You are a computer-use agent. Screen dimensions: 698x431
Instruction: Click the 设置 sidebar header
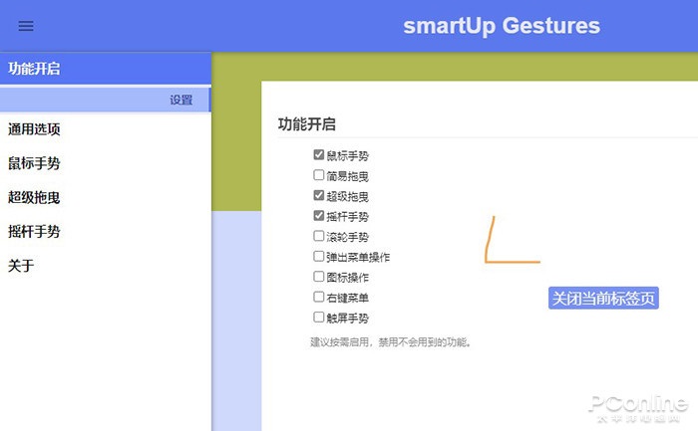[106, 100]
